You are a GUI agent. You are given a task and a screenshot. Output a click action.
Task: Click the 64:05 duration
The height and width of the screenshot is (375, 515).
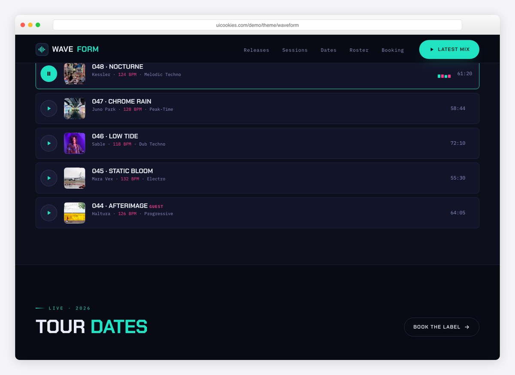(x=458, y=213)
